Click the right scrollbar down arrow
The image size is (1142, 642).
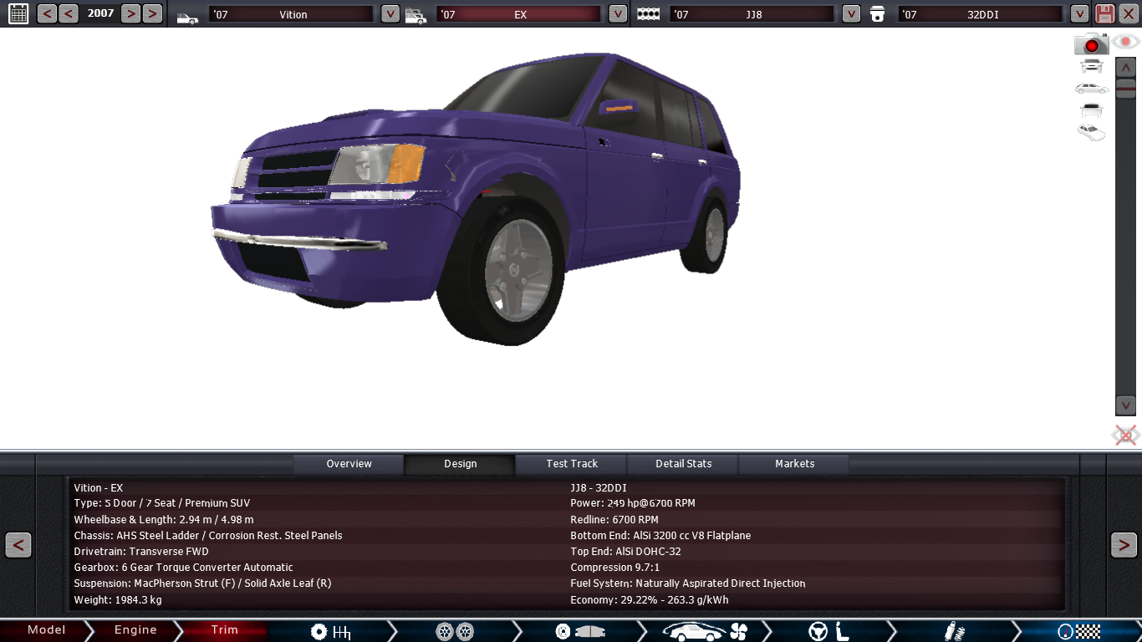tap(1125, 405)
